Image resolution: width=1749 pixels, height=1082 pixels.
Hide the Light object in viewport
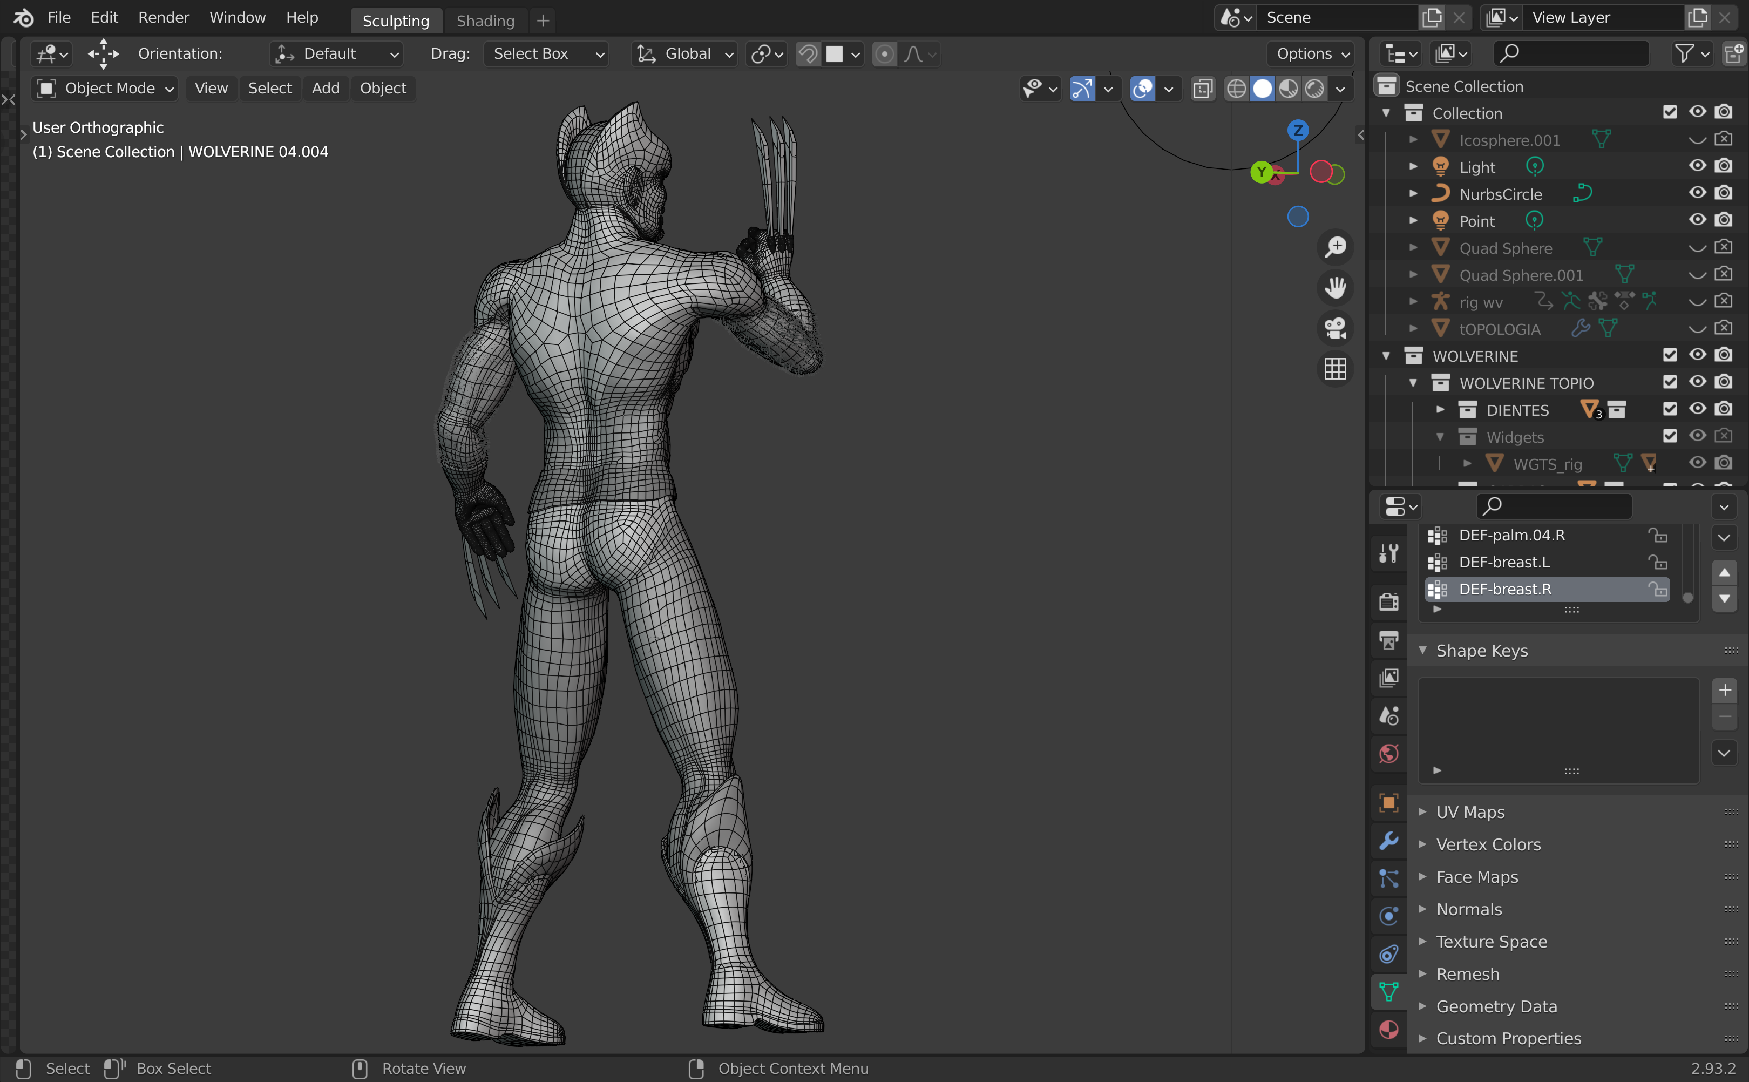(1697, 166)
